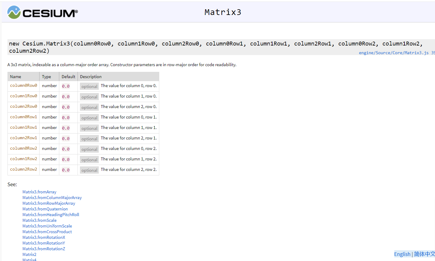Click the Default column header

(69, 77)
